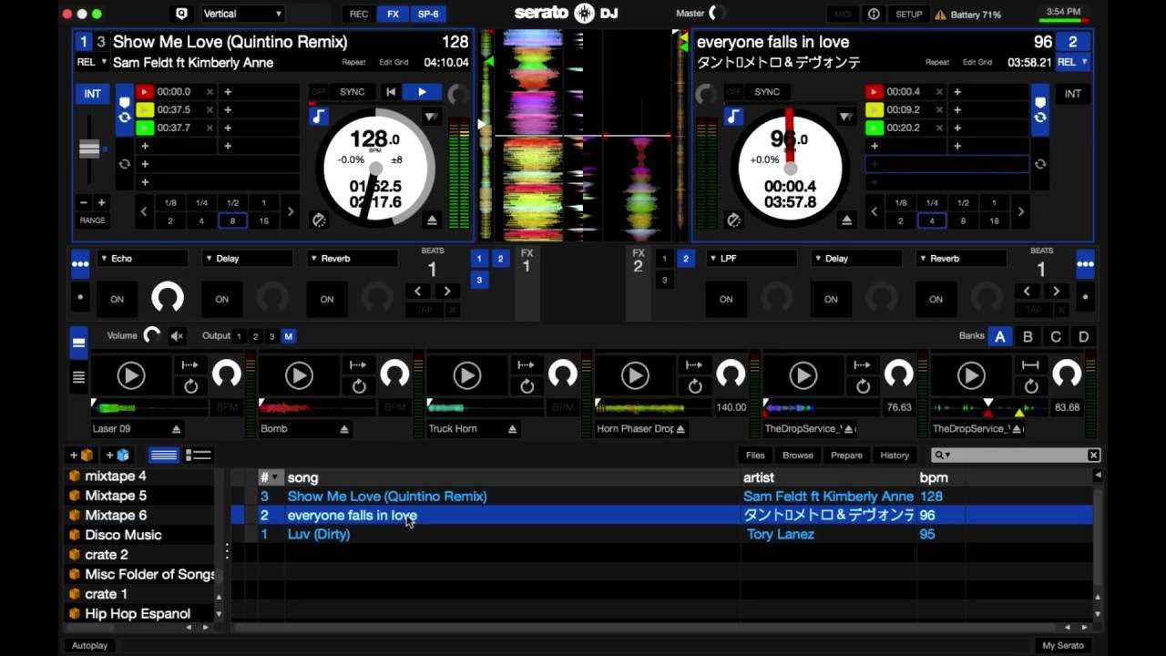The height and width of the screenshot is (656, 1166).
Task: Toggle keylock note icon on right deck
Action: point(733,117)
